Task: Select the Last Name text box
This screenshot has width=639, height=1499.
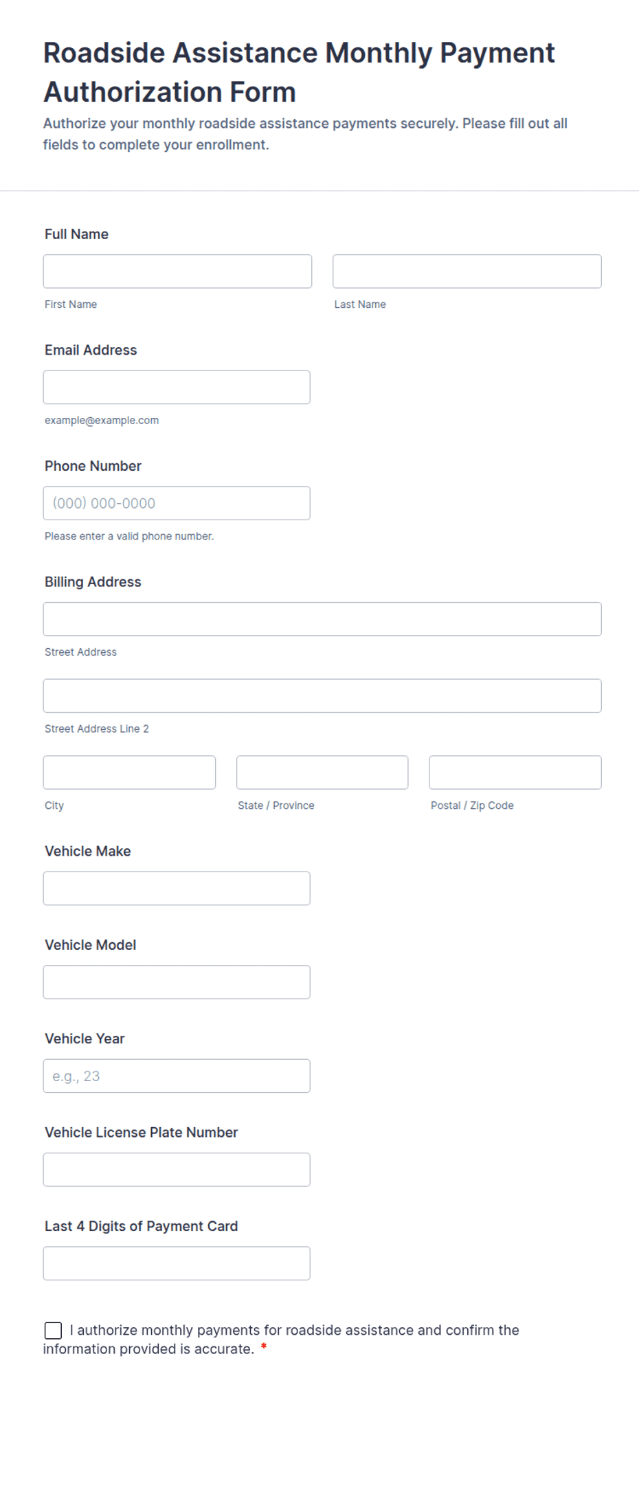Action: [x=467, y=271]
